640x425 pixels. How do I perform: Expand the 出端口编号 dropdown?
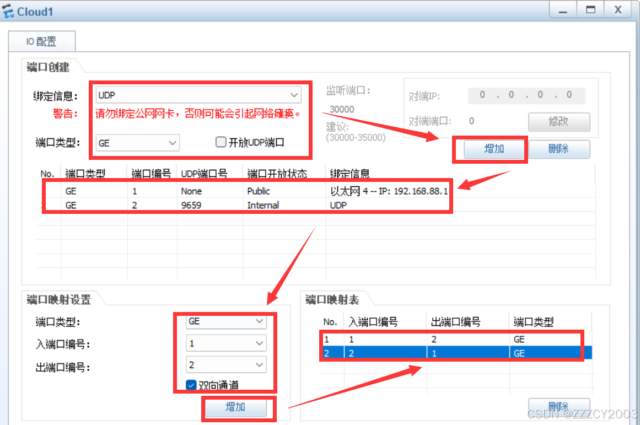[226, 365]
